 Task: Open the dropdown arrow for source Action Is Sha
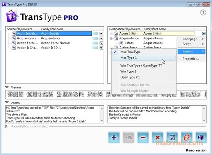click(101, 48)
